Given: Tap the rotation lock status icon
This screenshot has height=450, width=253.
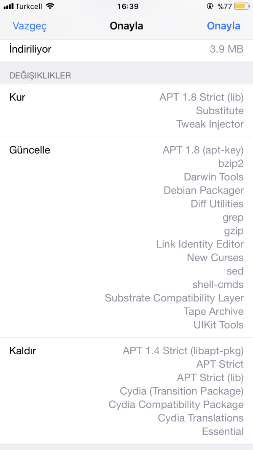Looking at the screenshot, I should click(x=210, y=6).
